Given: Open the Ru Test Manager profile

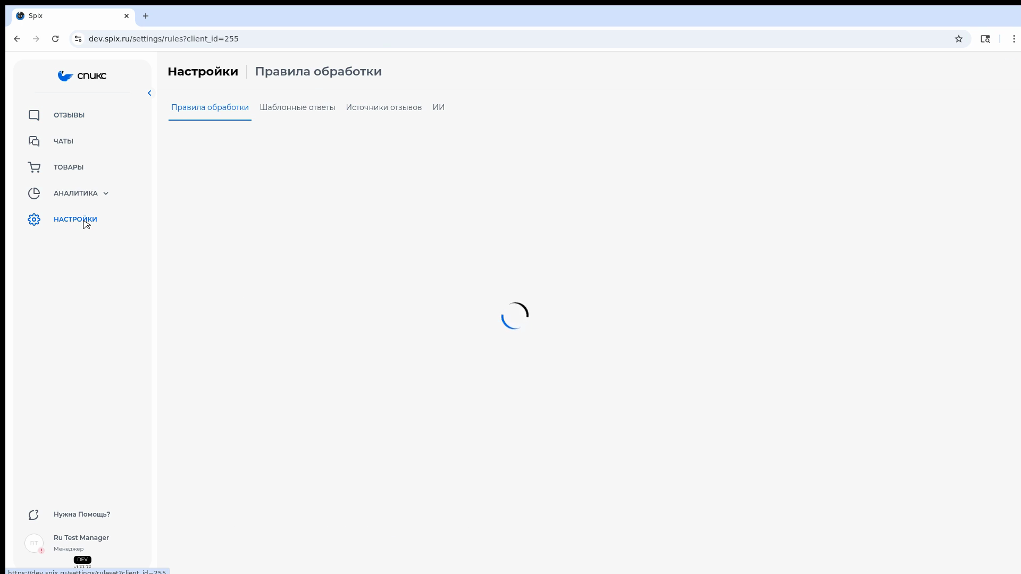Looking at the screenshot, I should (x=81, y=538).
